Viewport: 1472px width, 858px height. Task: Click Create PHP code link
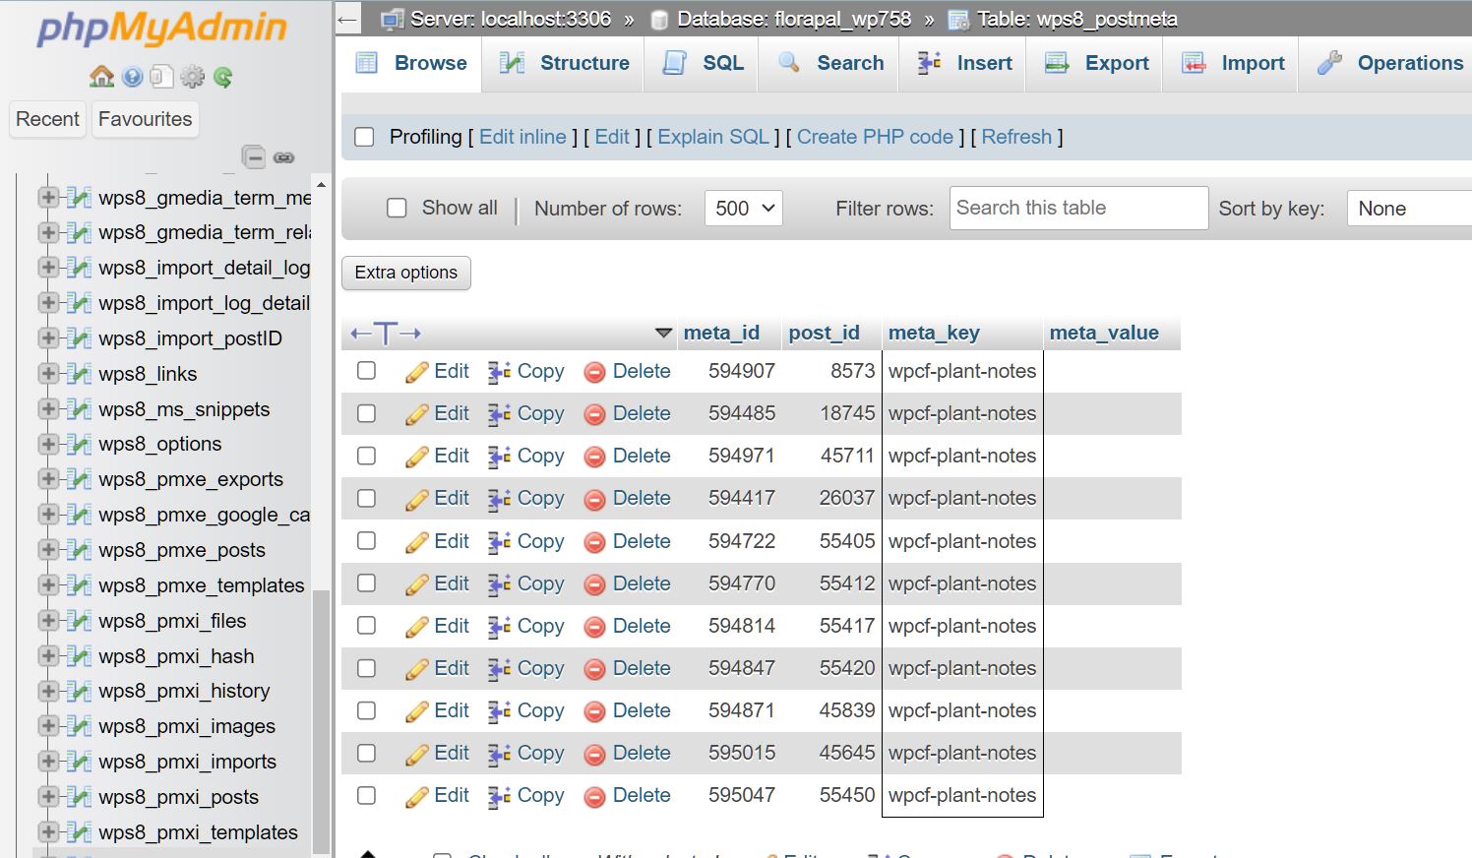tap(875, 137)
